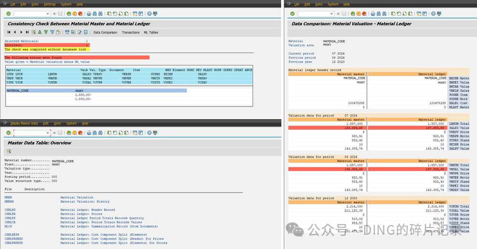Go to last page in Consistency Check list toolbar
The image size is (477, 249).
(27, 32)
